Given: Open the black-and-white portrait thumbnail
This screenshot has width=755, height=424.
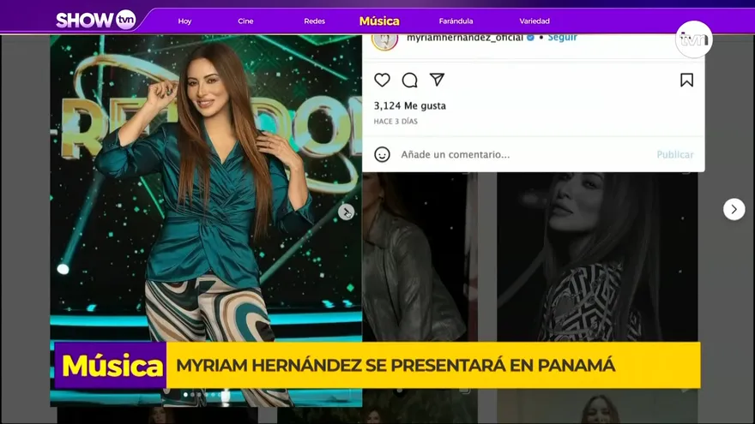Looking at the screenshot, I should [x=597, y=257].
